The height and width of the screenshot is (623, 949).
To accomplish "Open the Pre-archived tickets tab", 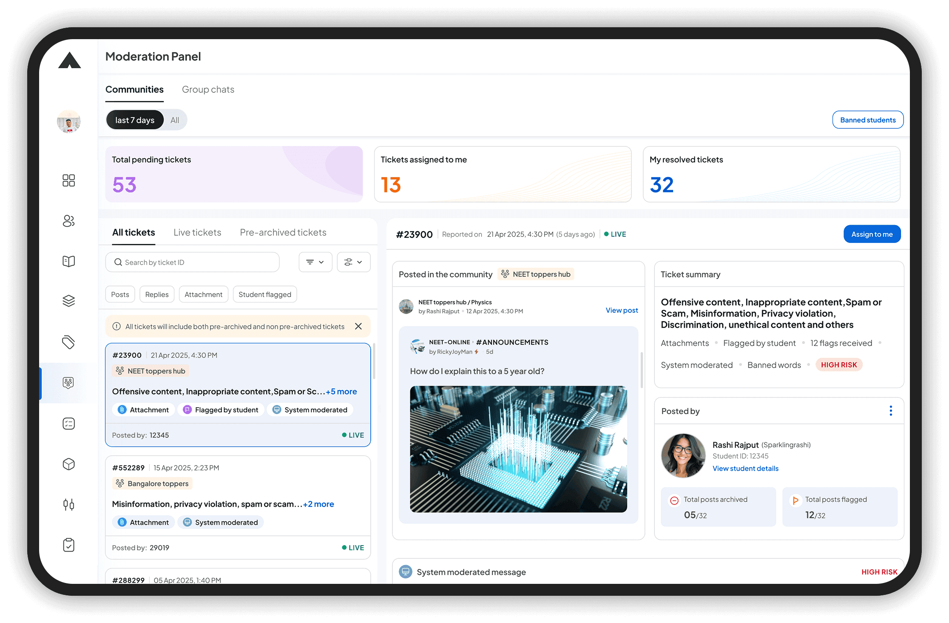I will point(283,232).
